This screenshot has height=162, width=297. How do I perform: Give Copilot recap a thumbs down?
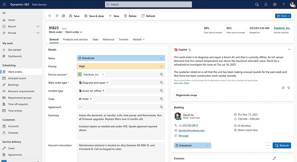point(289,88)
